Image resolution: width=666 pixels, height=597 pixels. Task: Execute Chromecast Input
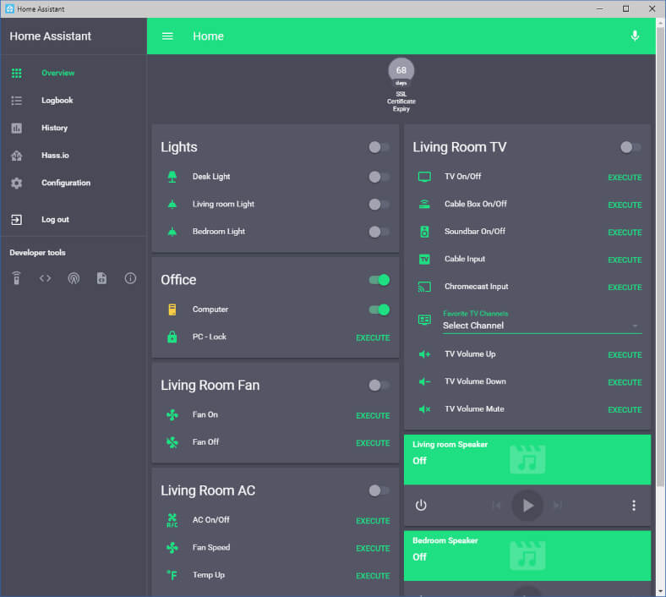pos(625,288)
